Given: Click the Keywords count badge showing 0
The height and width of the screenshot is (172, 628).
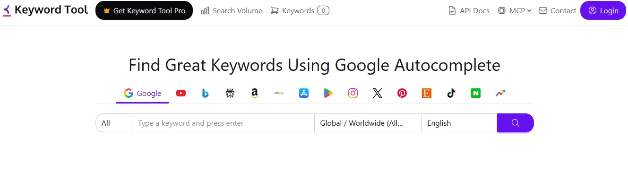Looking at the screenshot, I should coord(323,10).
